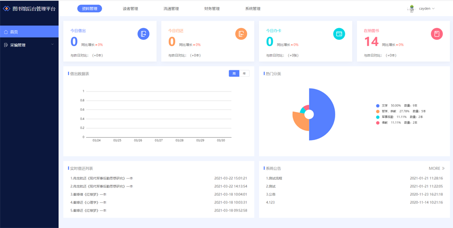Click the 采编管理 sidebar icon
453x228 pixels.
pos(6,45)
